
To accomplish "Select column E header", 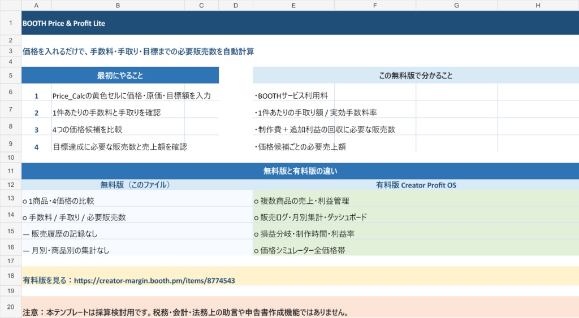I will (x=293, y=5).
